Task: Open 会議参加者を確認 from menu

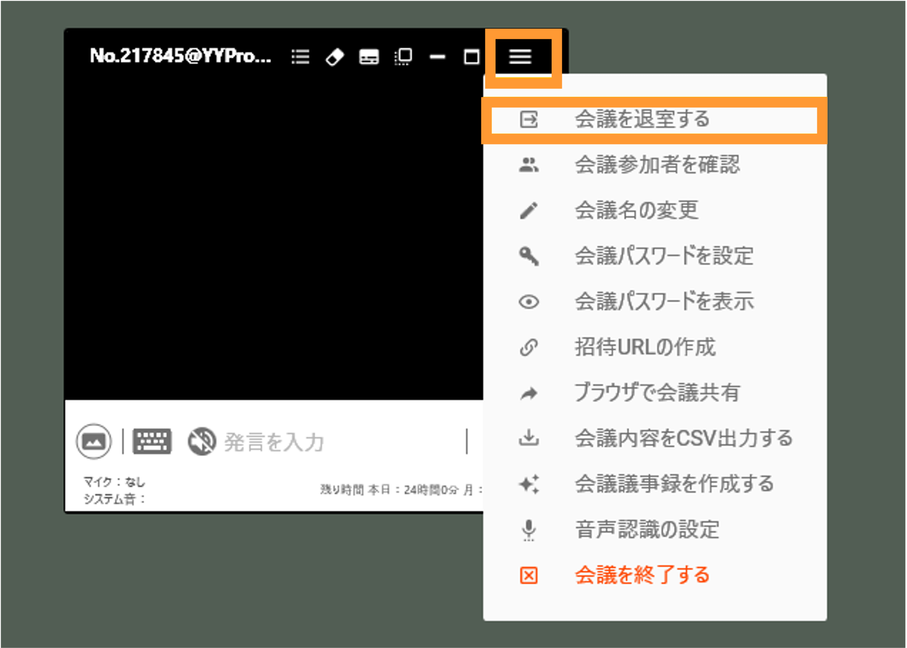Action: [x=655, y=165]
